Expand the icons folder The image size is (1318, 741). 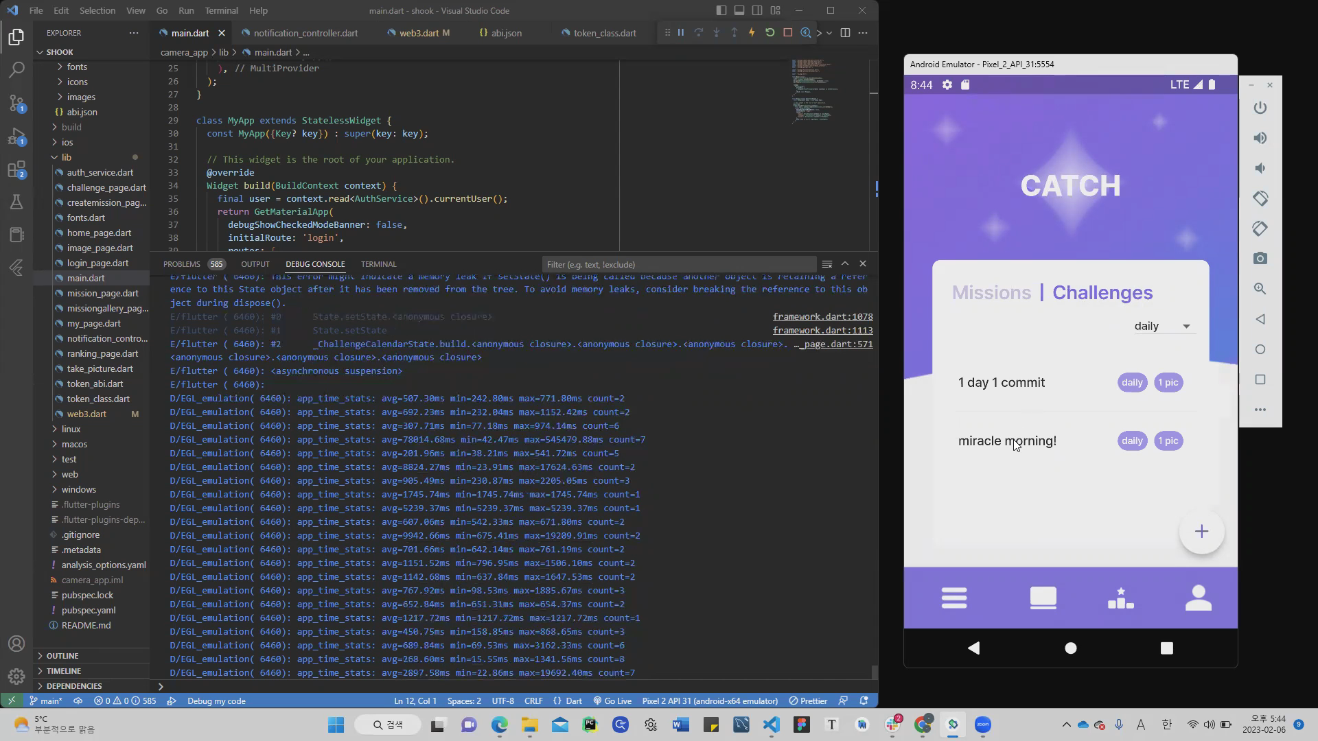pyautogui.click(x=77, y=82)
